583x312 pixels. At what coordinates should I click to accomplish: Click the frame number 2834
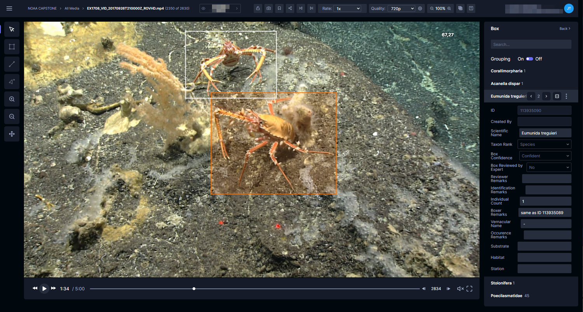pos(436,289)
